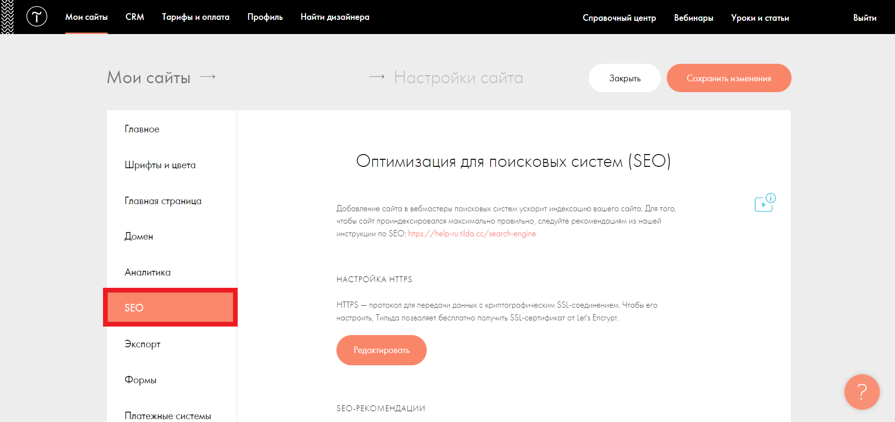Click the Tilda logo icon
895x422 pixels.
[37, 17]
